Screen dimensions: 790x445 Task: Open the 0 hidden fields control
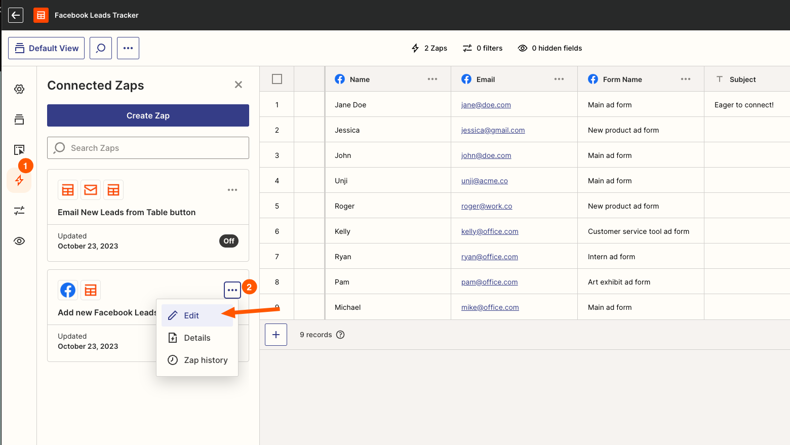tap(550, 48)
